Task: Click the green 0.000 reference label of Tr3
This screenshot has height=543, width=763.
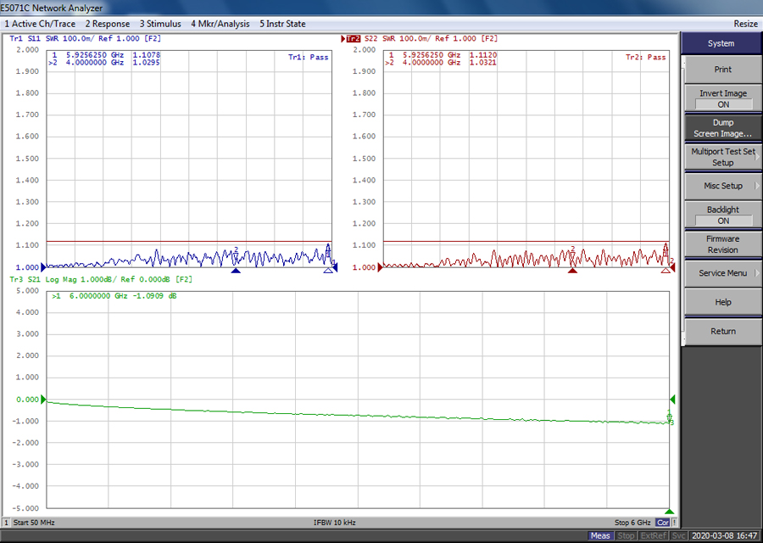Action: coord(27,400)
